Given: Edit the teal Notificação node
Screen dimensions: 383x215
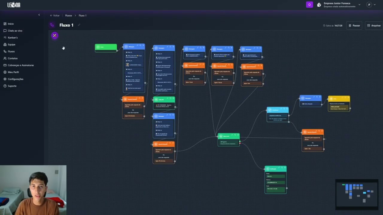Looking at the screenshot, I should (279, 167).
